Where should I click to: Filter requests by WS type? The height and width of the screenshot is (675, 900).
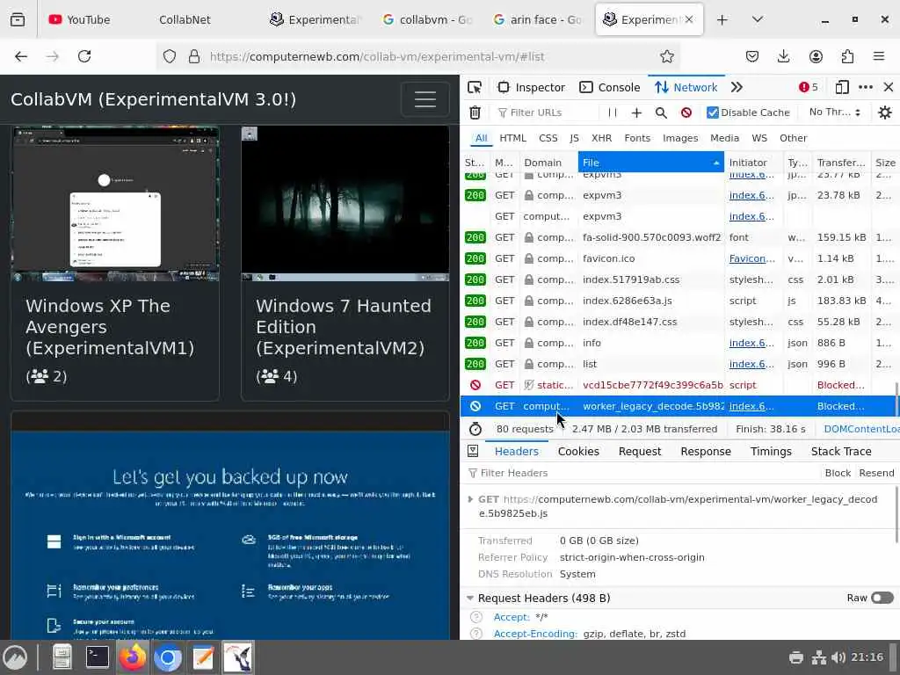[x=758, y=138]
